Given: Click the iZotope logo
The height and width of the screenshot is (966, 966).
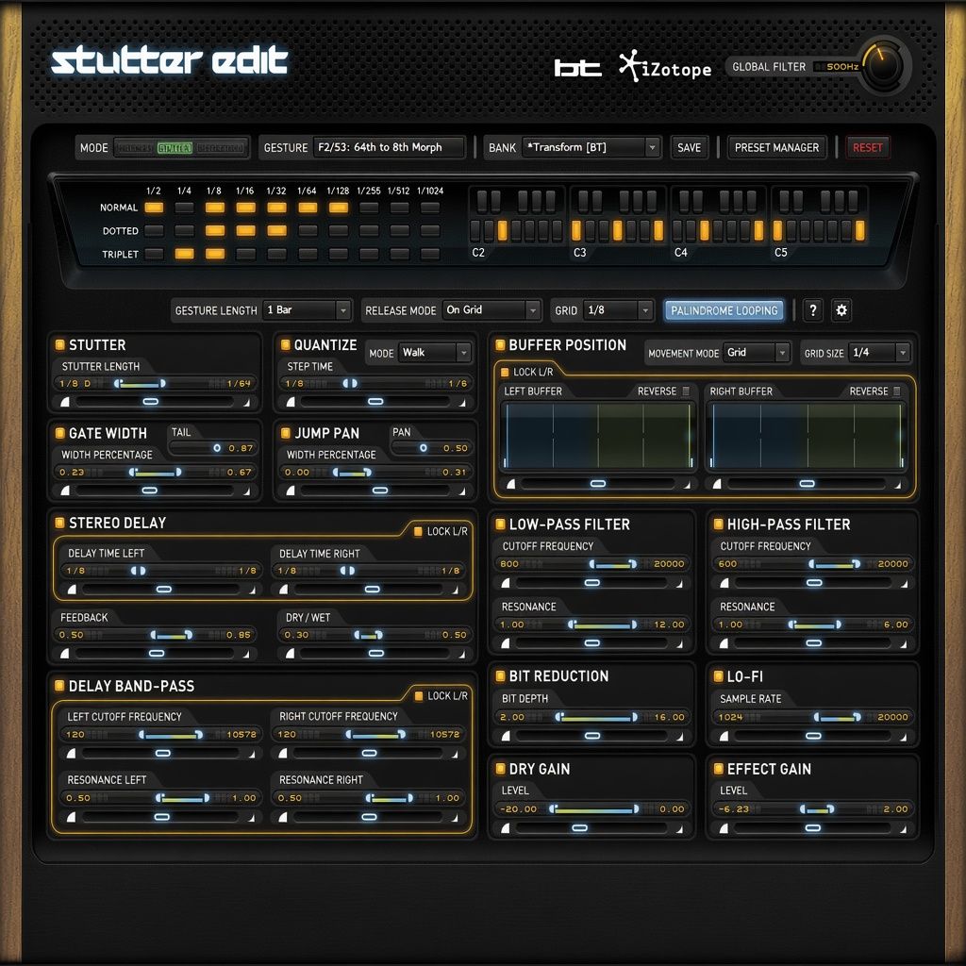Looking at the screenshot, I should (665, 67).
